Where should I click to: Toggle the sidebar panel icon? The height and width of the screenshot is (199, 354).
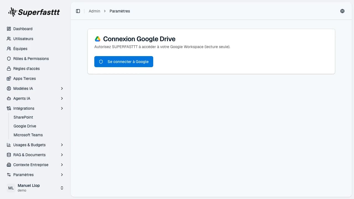pos(78,11)
